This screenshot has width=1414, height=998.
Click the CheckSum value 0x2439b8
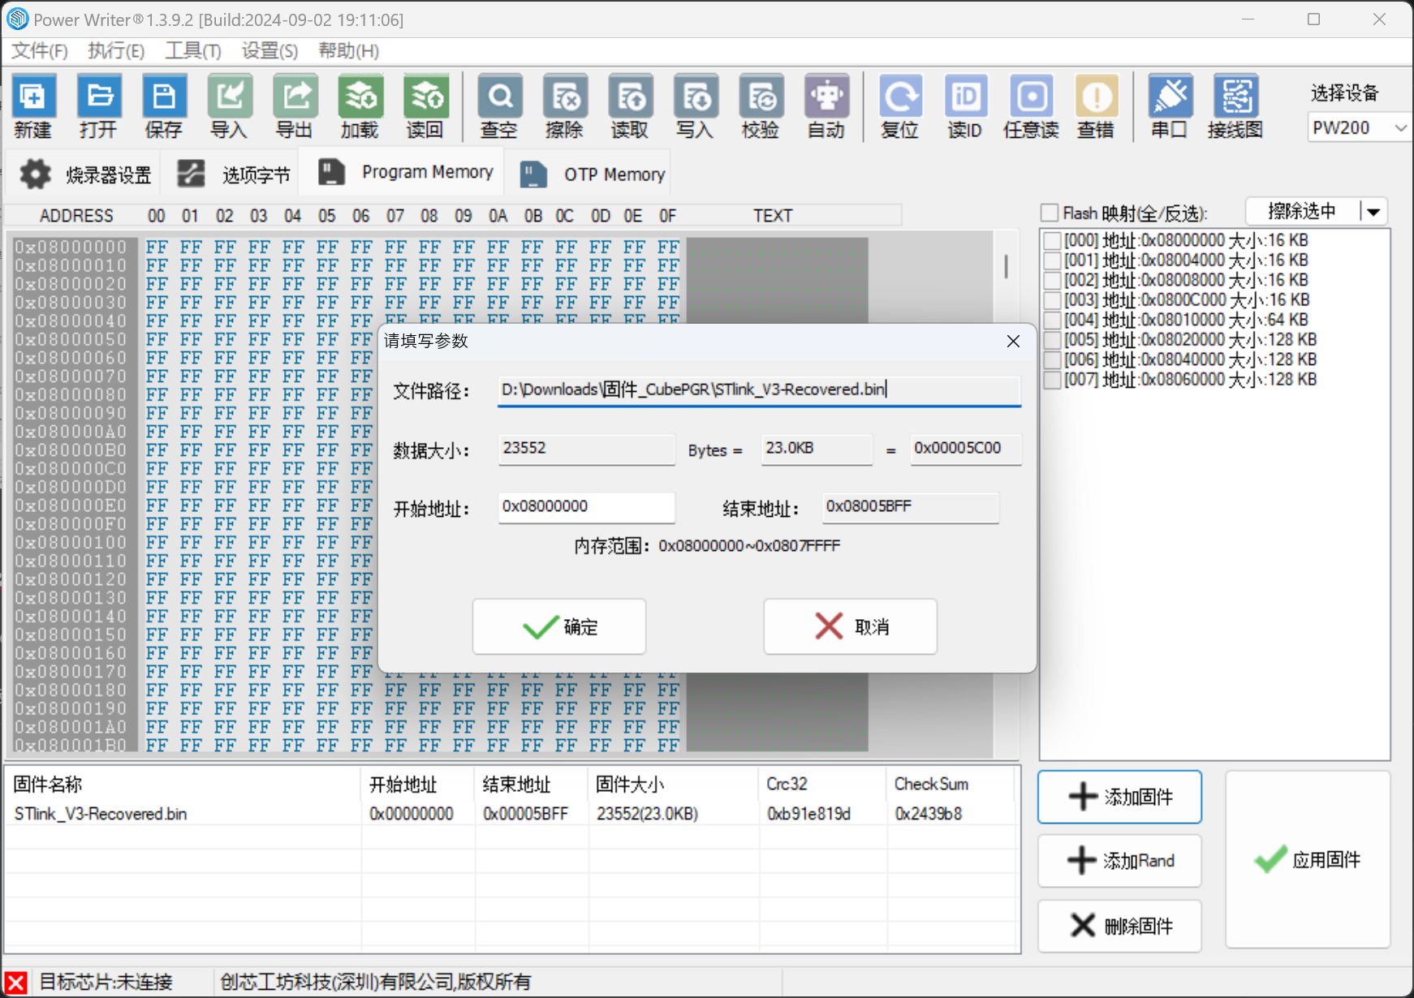(928, 814)
